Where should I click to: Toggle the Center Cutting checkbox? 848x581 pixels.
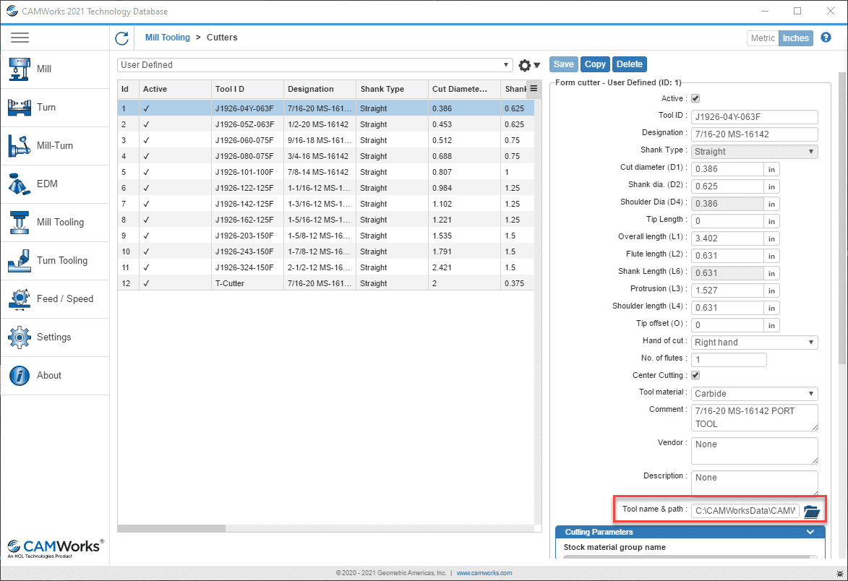point(695,375)
